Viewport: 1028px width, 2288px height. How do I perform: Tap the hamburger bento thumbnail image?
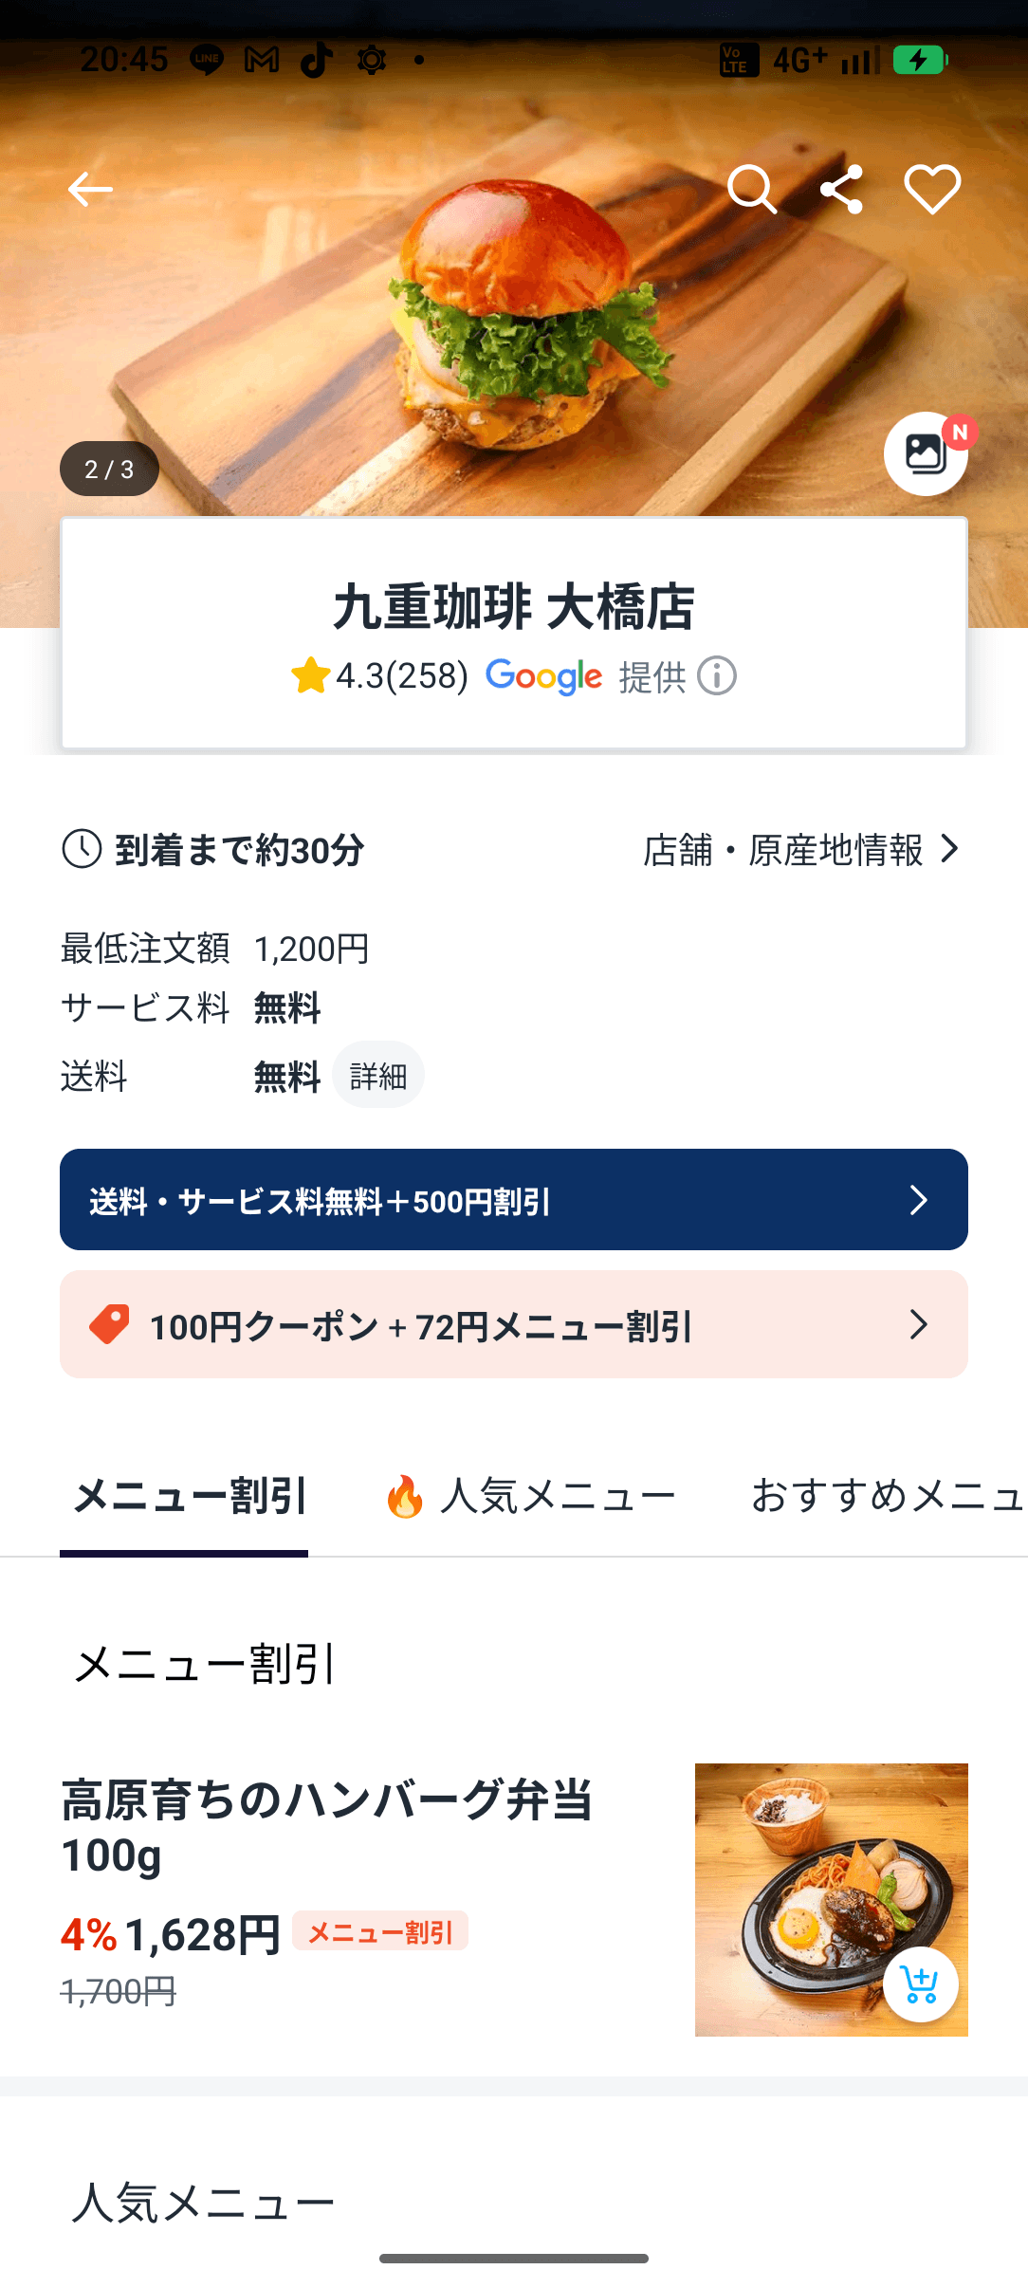tap(806, 1878)
